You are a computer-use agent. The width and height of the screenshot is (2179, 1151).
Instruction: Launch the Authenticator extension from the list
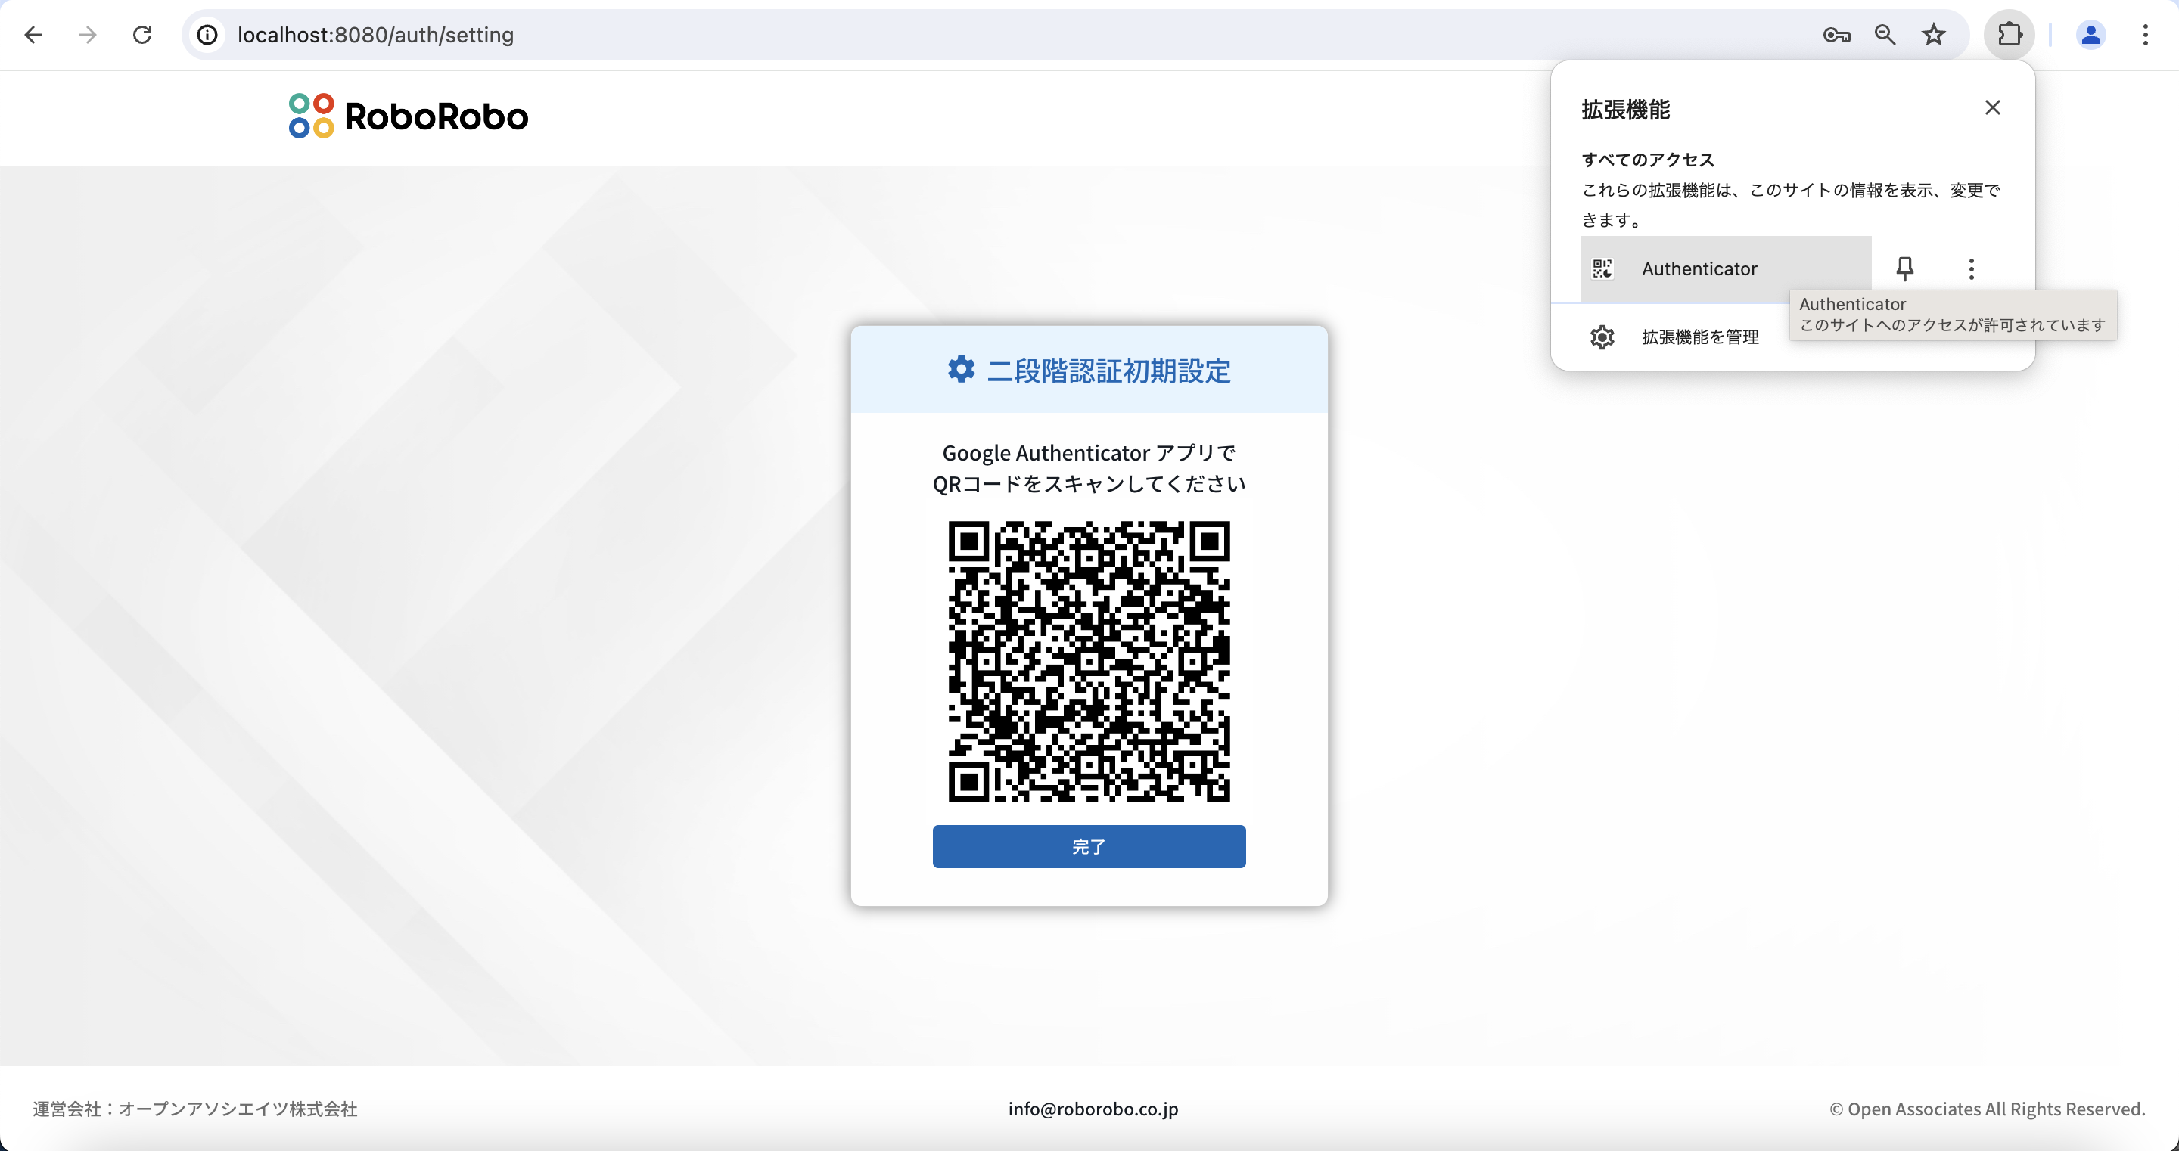1699,269
